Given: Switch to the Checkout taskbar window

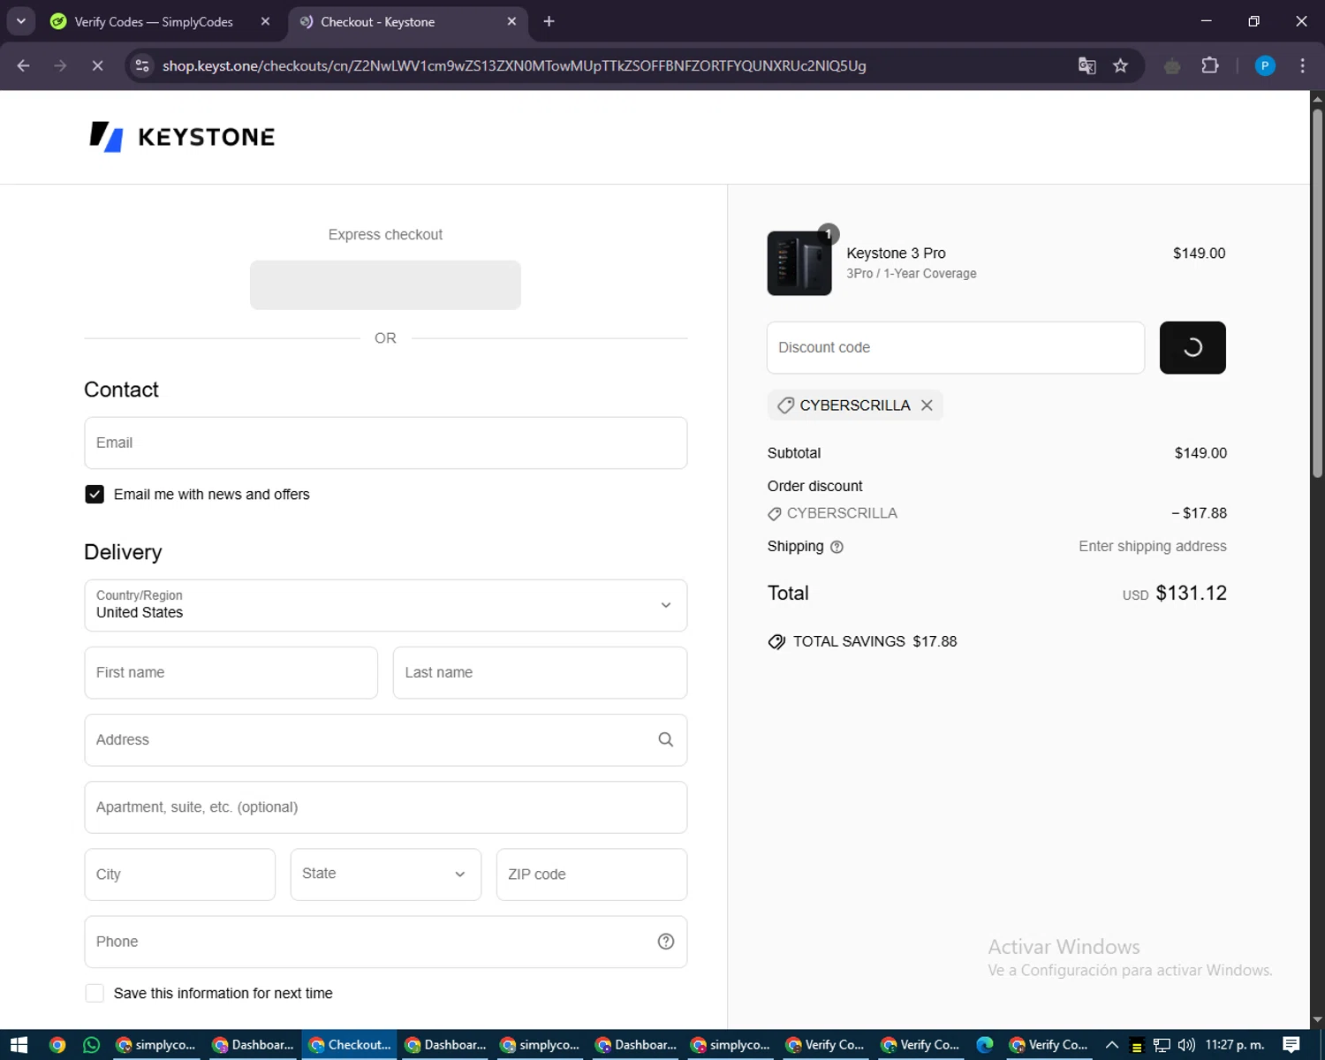Looking at the screenshot, I should click(350, 1045).
